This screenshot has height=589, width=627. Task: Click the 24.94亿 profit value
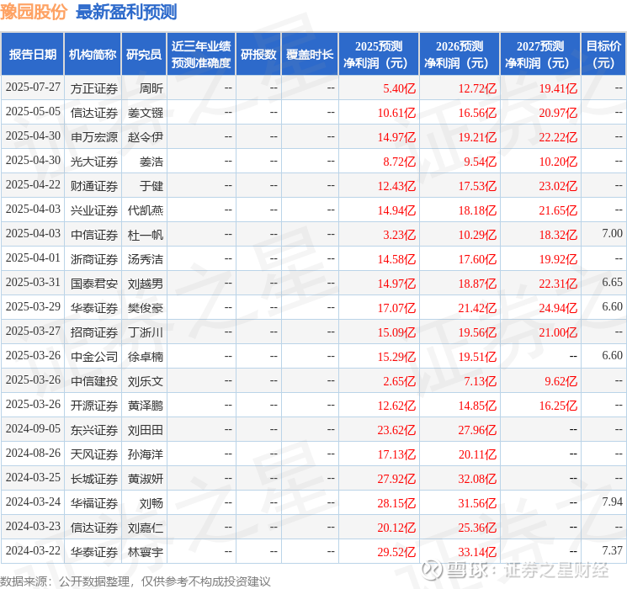point(558,308)
